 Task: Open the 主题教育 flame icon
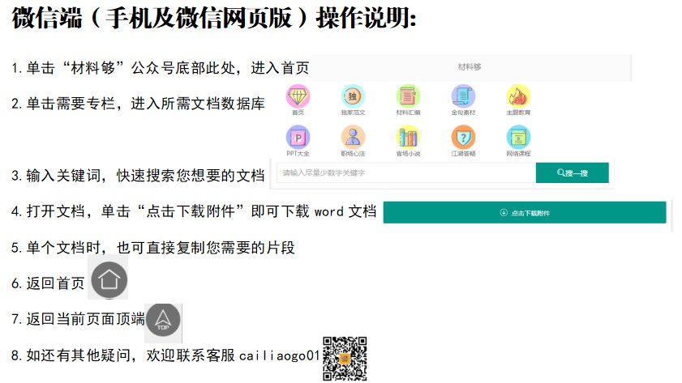click(518, 96)
